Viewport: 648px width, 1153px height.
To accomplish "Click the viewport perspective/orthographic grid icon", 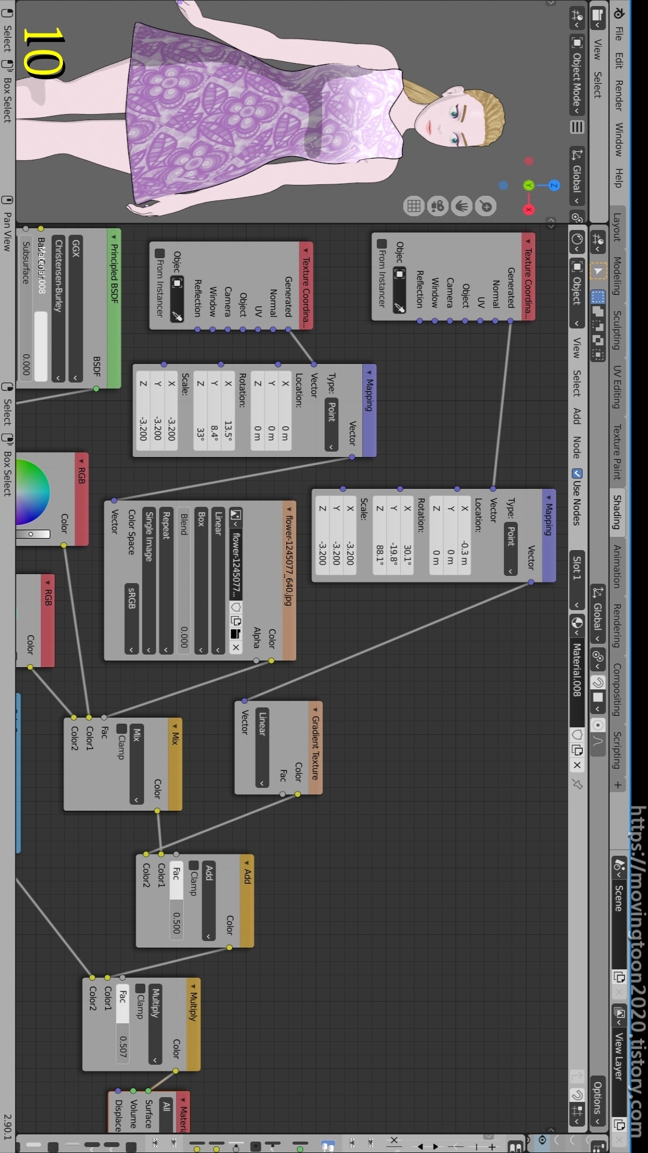I will [x=413, y=206].
